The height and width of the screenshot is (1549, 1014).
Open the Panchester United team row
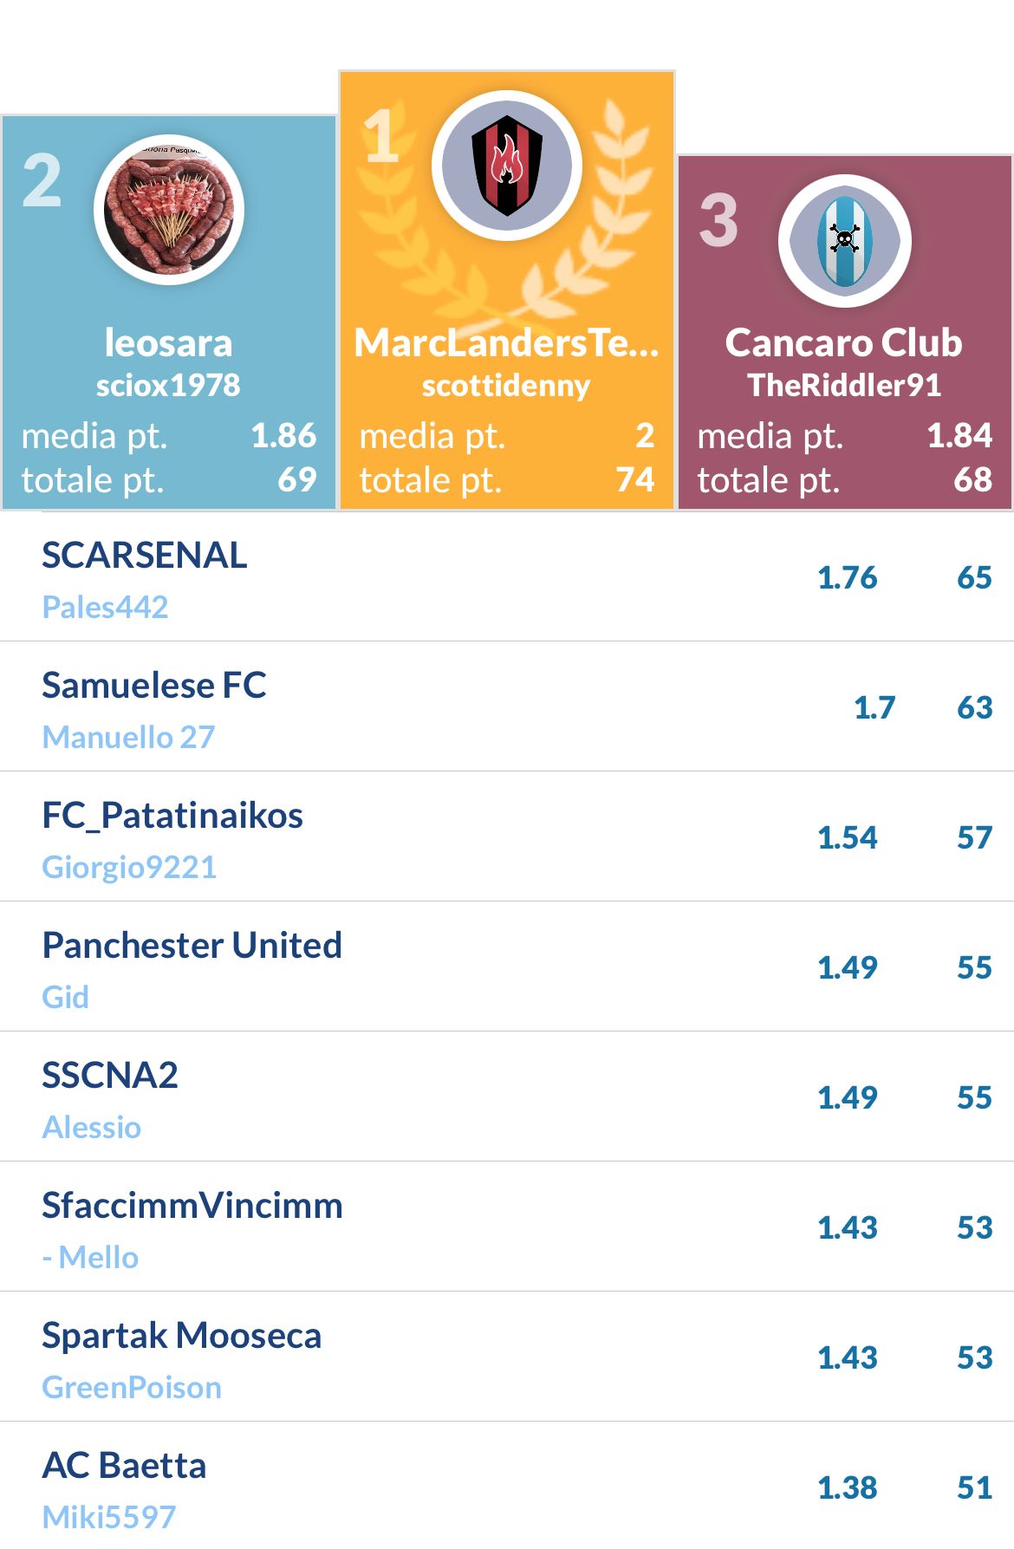[507, 967]
